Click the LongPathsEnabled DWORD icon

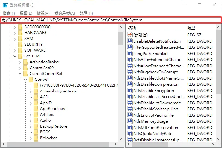coord(130,53)
